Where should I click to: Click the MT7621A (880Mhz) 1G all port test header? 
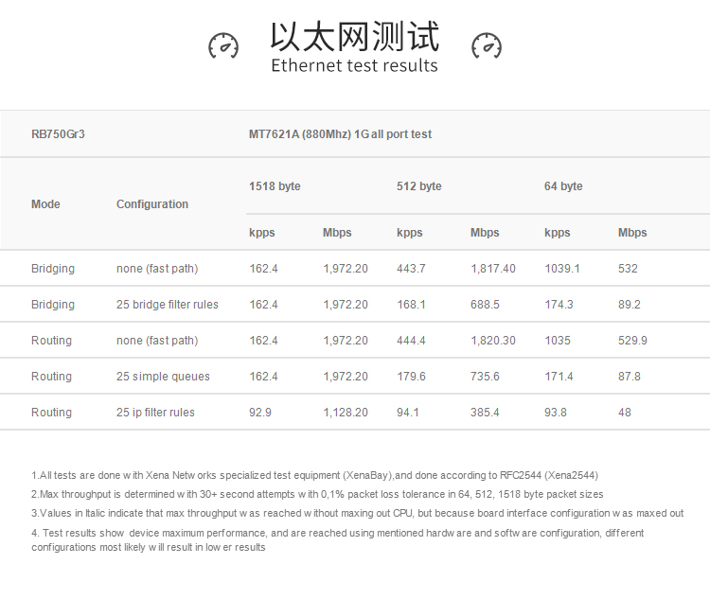(x=340, y=134)
